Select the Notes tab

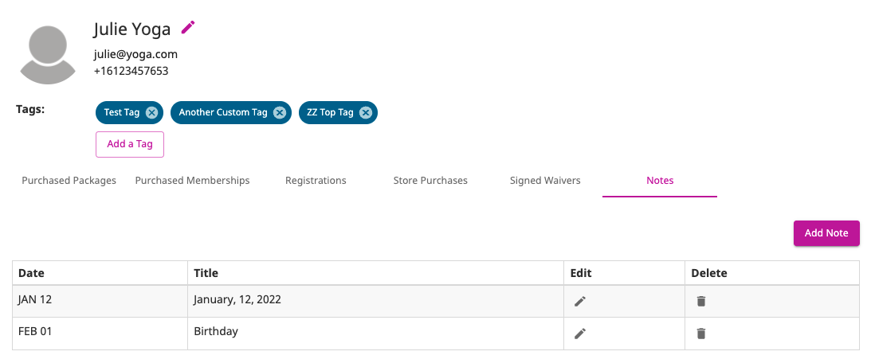660,181
